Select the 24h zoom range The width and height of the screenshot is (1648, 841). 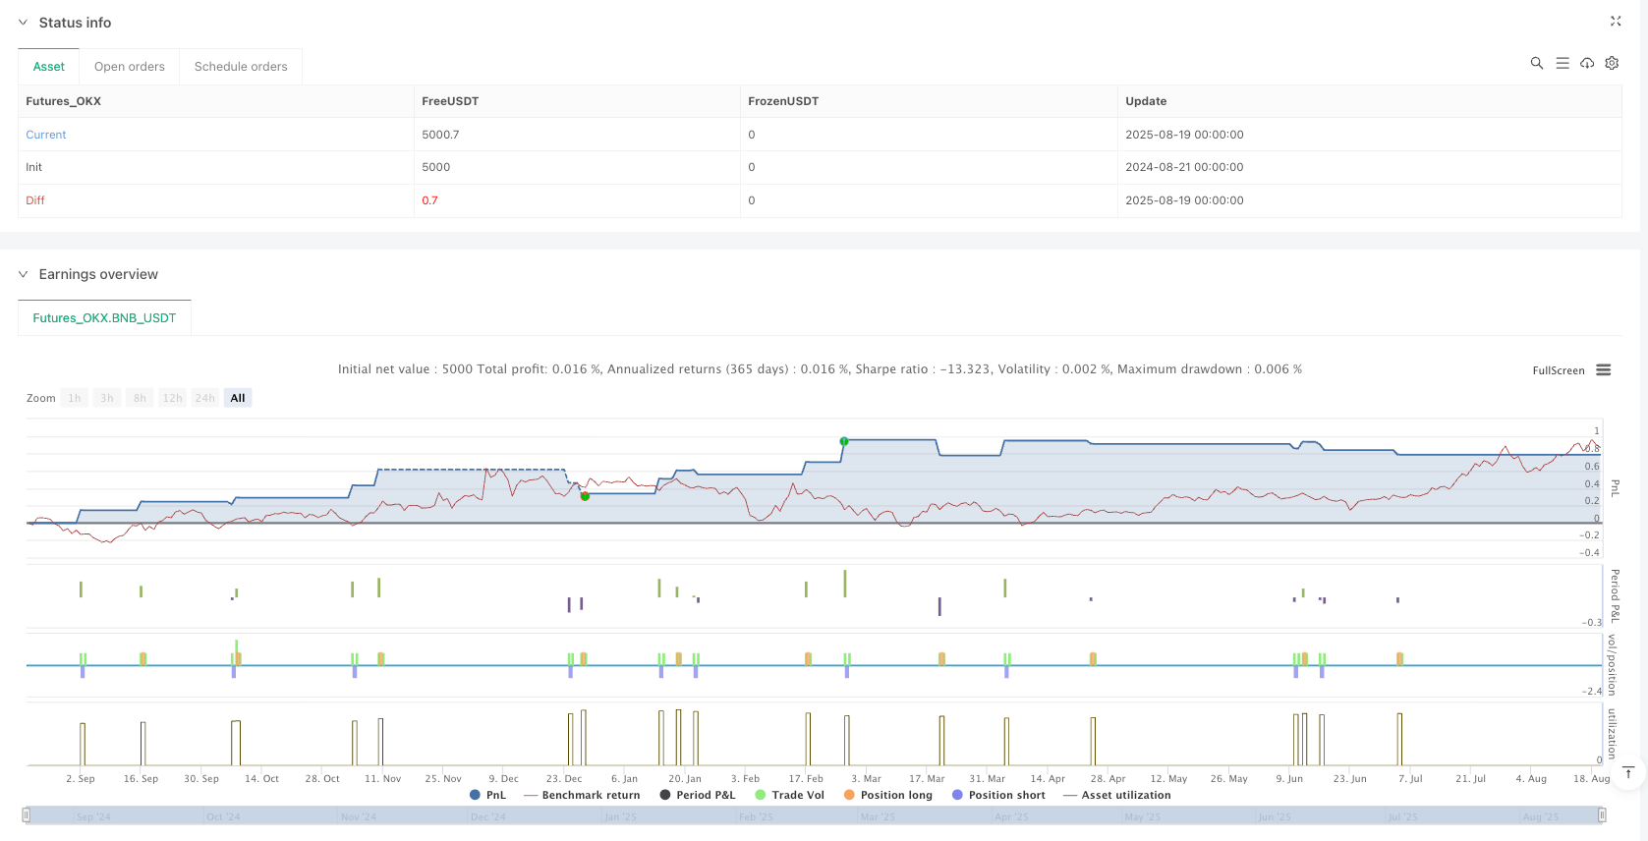[x=204, y=398]
